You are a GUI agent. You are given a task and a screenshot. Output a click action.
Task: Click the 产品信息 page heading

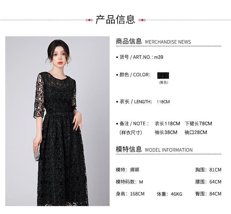(115, 20)
